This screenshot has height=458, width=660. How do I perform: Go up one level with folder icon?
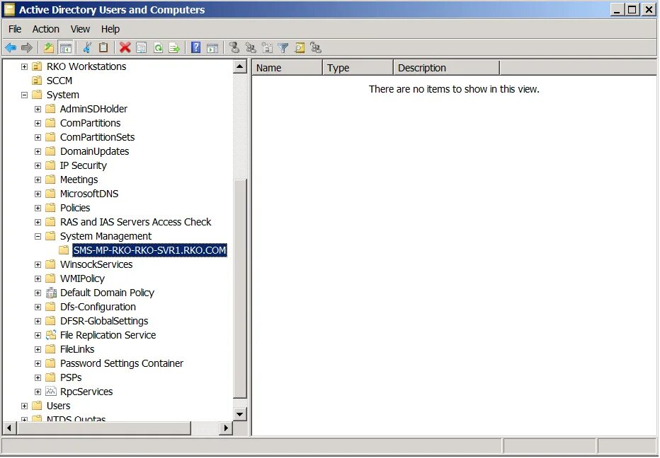[x=49, y=48]
